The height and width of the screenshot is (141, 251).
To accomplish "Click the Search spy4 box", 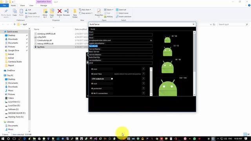I will coord(233,24).
